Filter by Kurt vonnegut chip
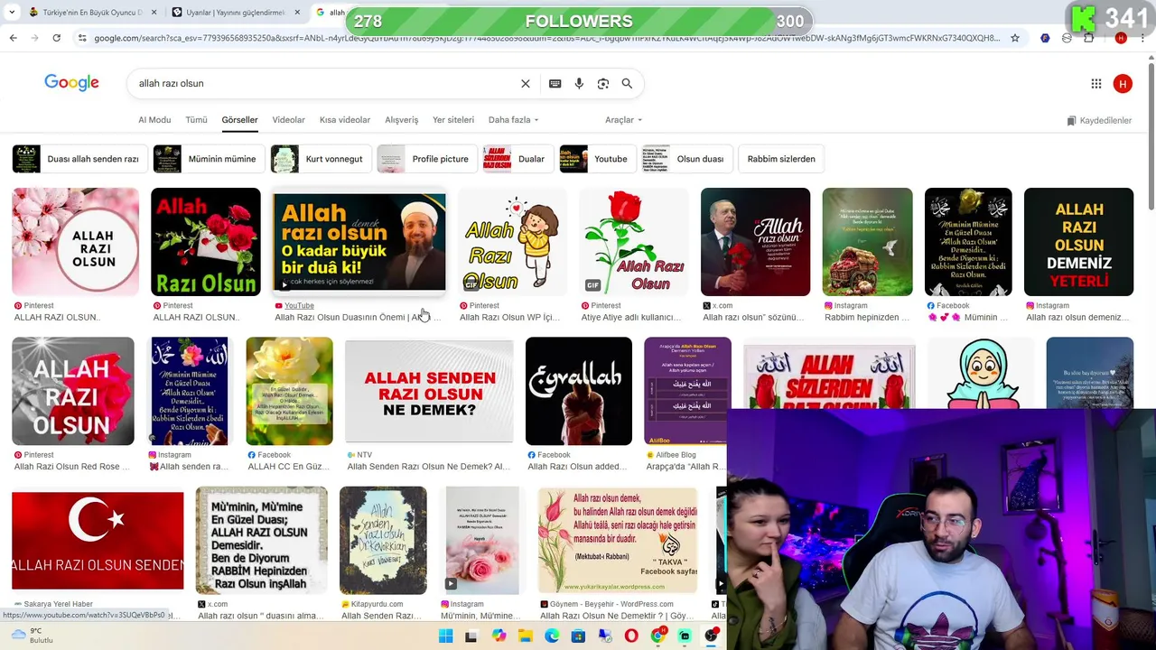This screenshot has width=1156, height=650. coord(322,159)
